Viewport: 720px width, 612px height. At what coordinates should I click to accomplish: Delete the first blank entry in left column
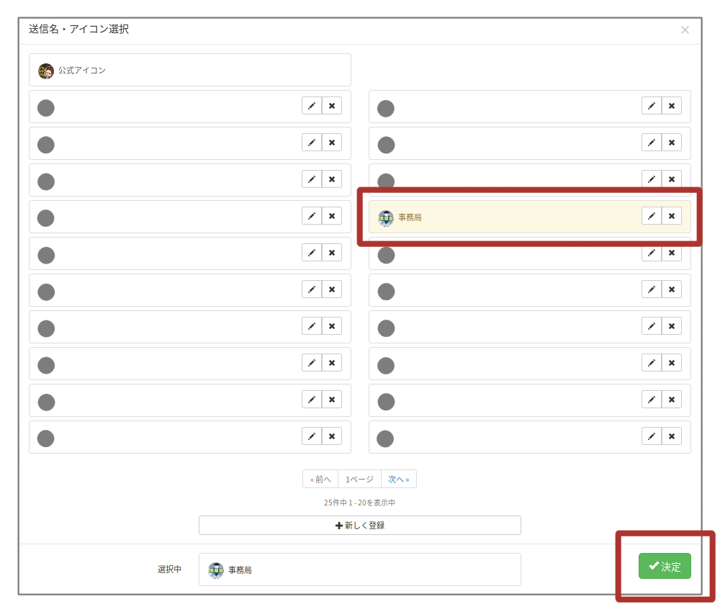click(x=332, y=106)
